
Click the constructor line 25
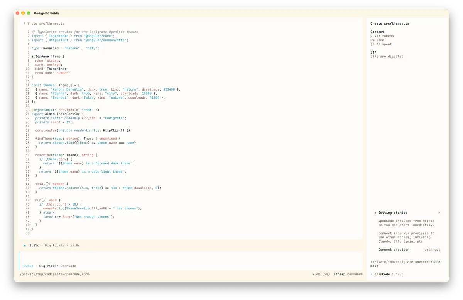coord(83,130)
